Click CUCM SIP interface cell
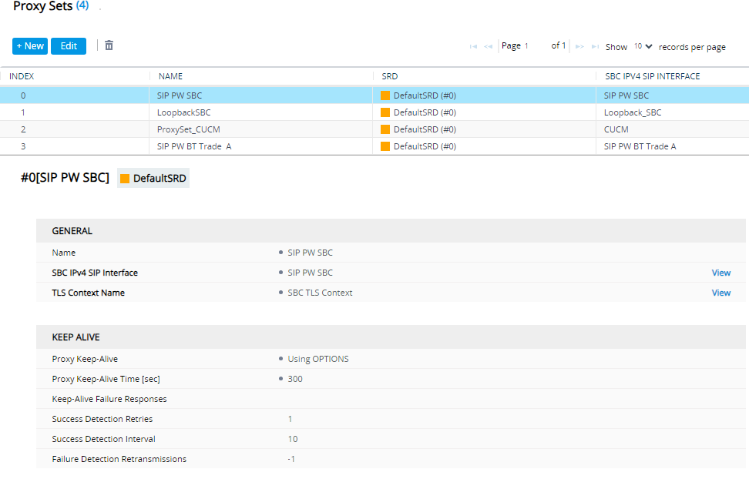749x489 pixels. (x=616, y=129)
